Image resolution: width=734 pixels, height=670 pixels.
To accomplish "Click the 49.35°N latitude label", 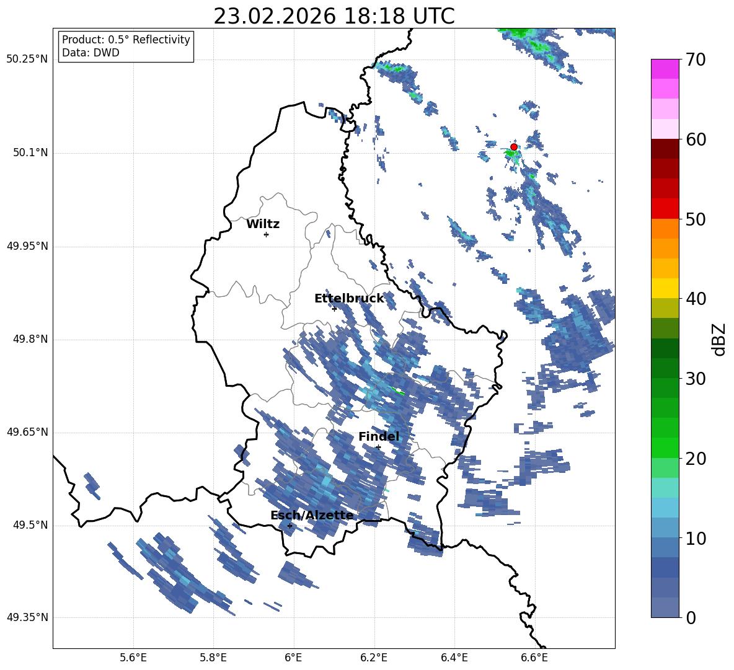I will (27, 617).
